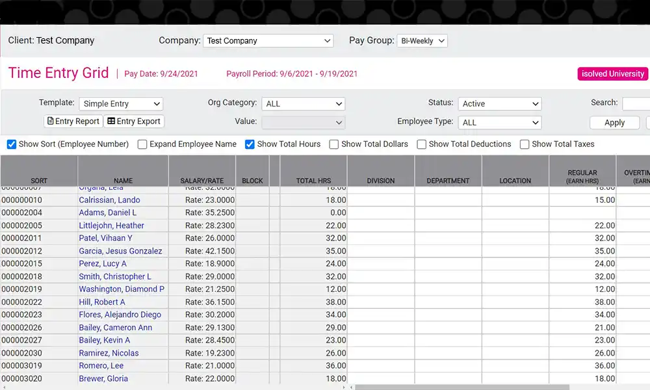The width and height of the screenshot is (650, 390).
Task: Open isolved University
Action: 612,73
